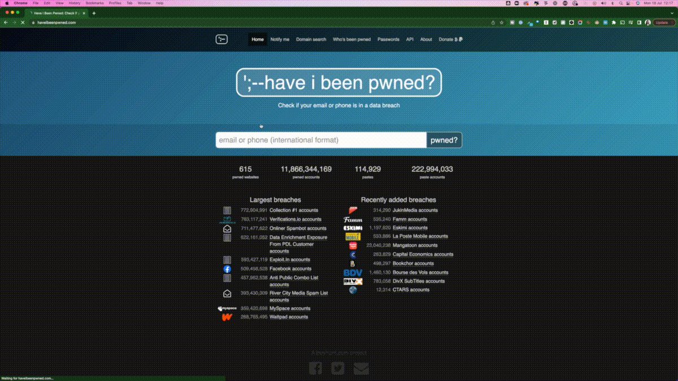Click the Bookchor logo icon

point(353,264)
